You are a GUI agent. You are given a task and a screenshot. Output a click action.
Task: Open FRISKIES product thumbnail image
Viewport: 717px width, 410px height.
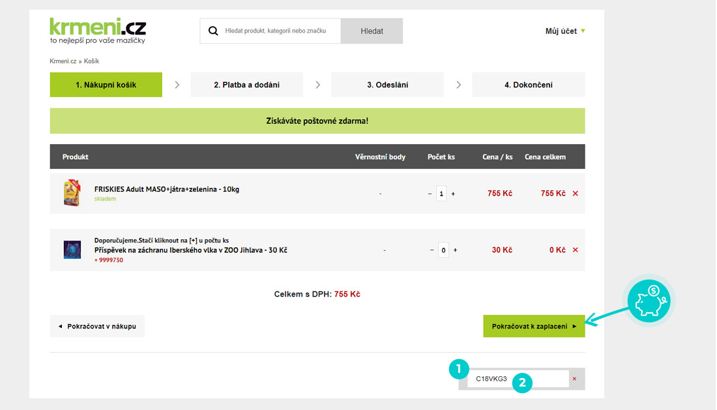point(72,194)
